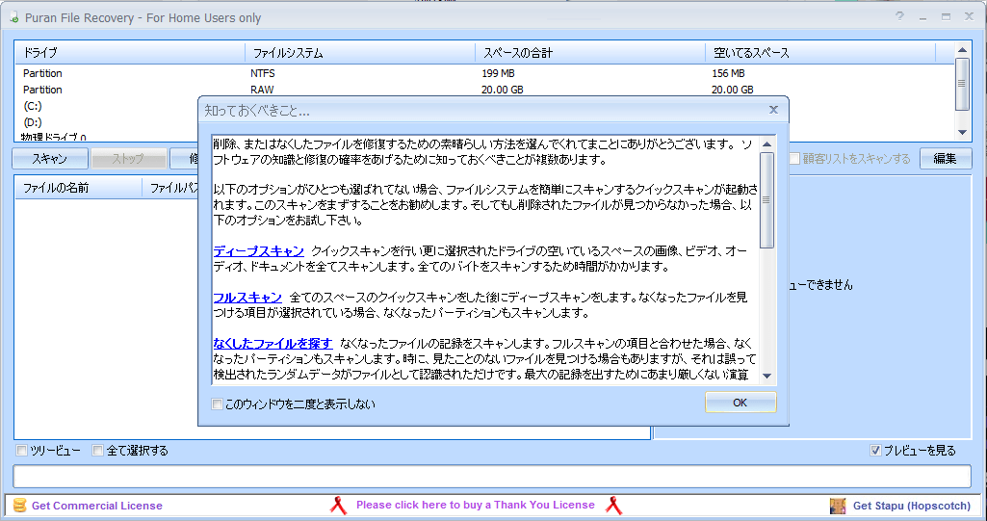The height and width of the screenshot is (521, 987).
Task: Click the OK button in the dialog
Action: click(740, 403)
